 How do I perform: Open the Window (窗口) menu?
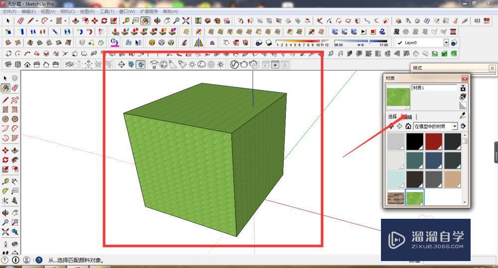[x=127, y=11]
